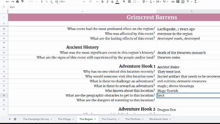Open the All Sheets list icon
The image size is (220, 124).
click(x=15, y=119)
